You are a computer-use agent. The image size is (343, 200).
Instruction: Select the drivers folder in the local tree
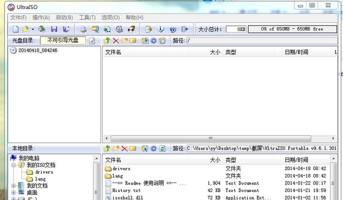point(44,172)
